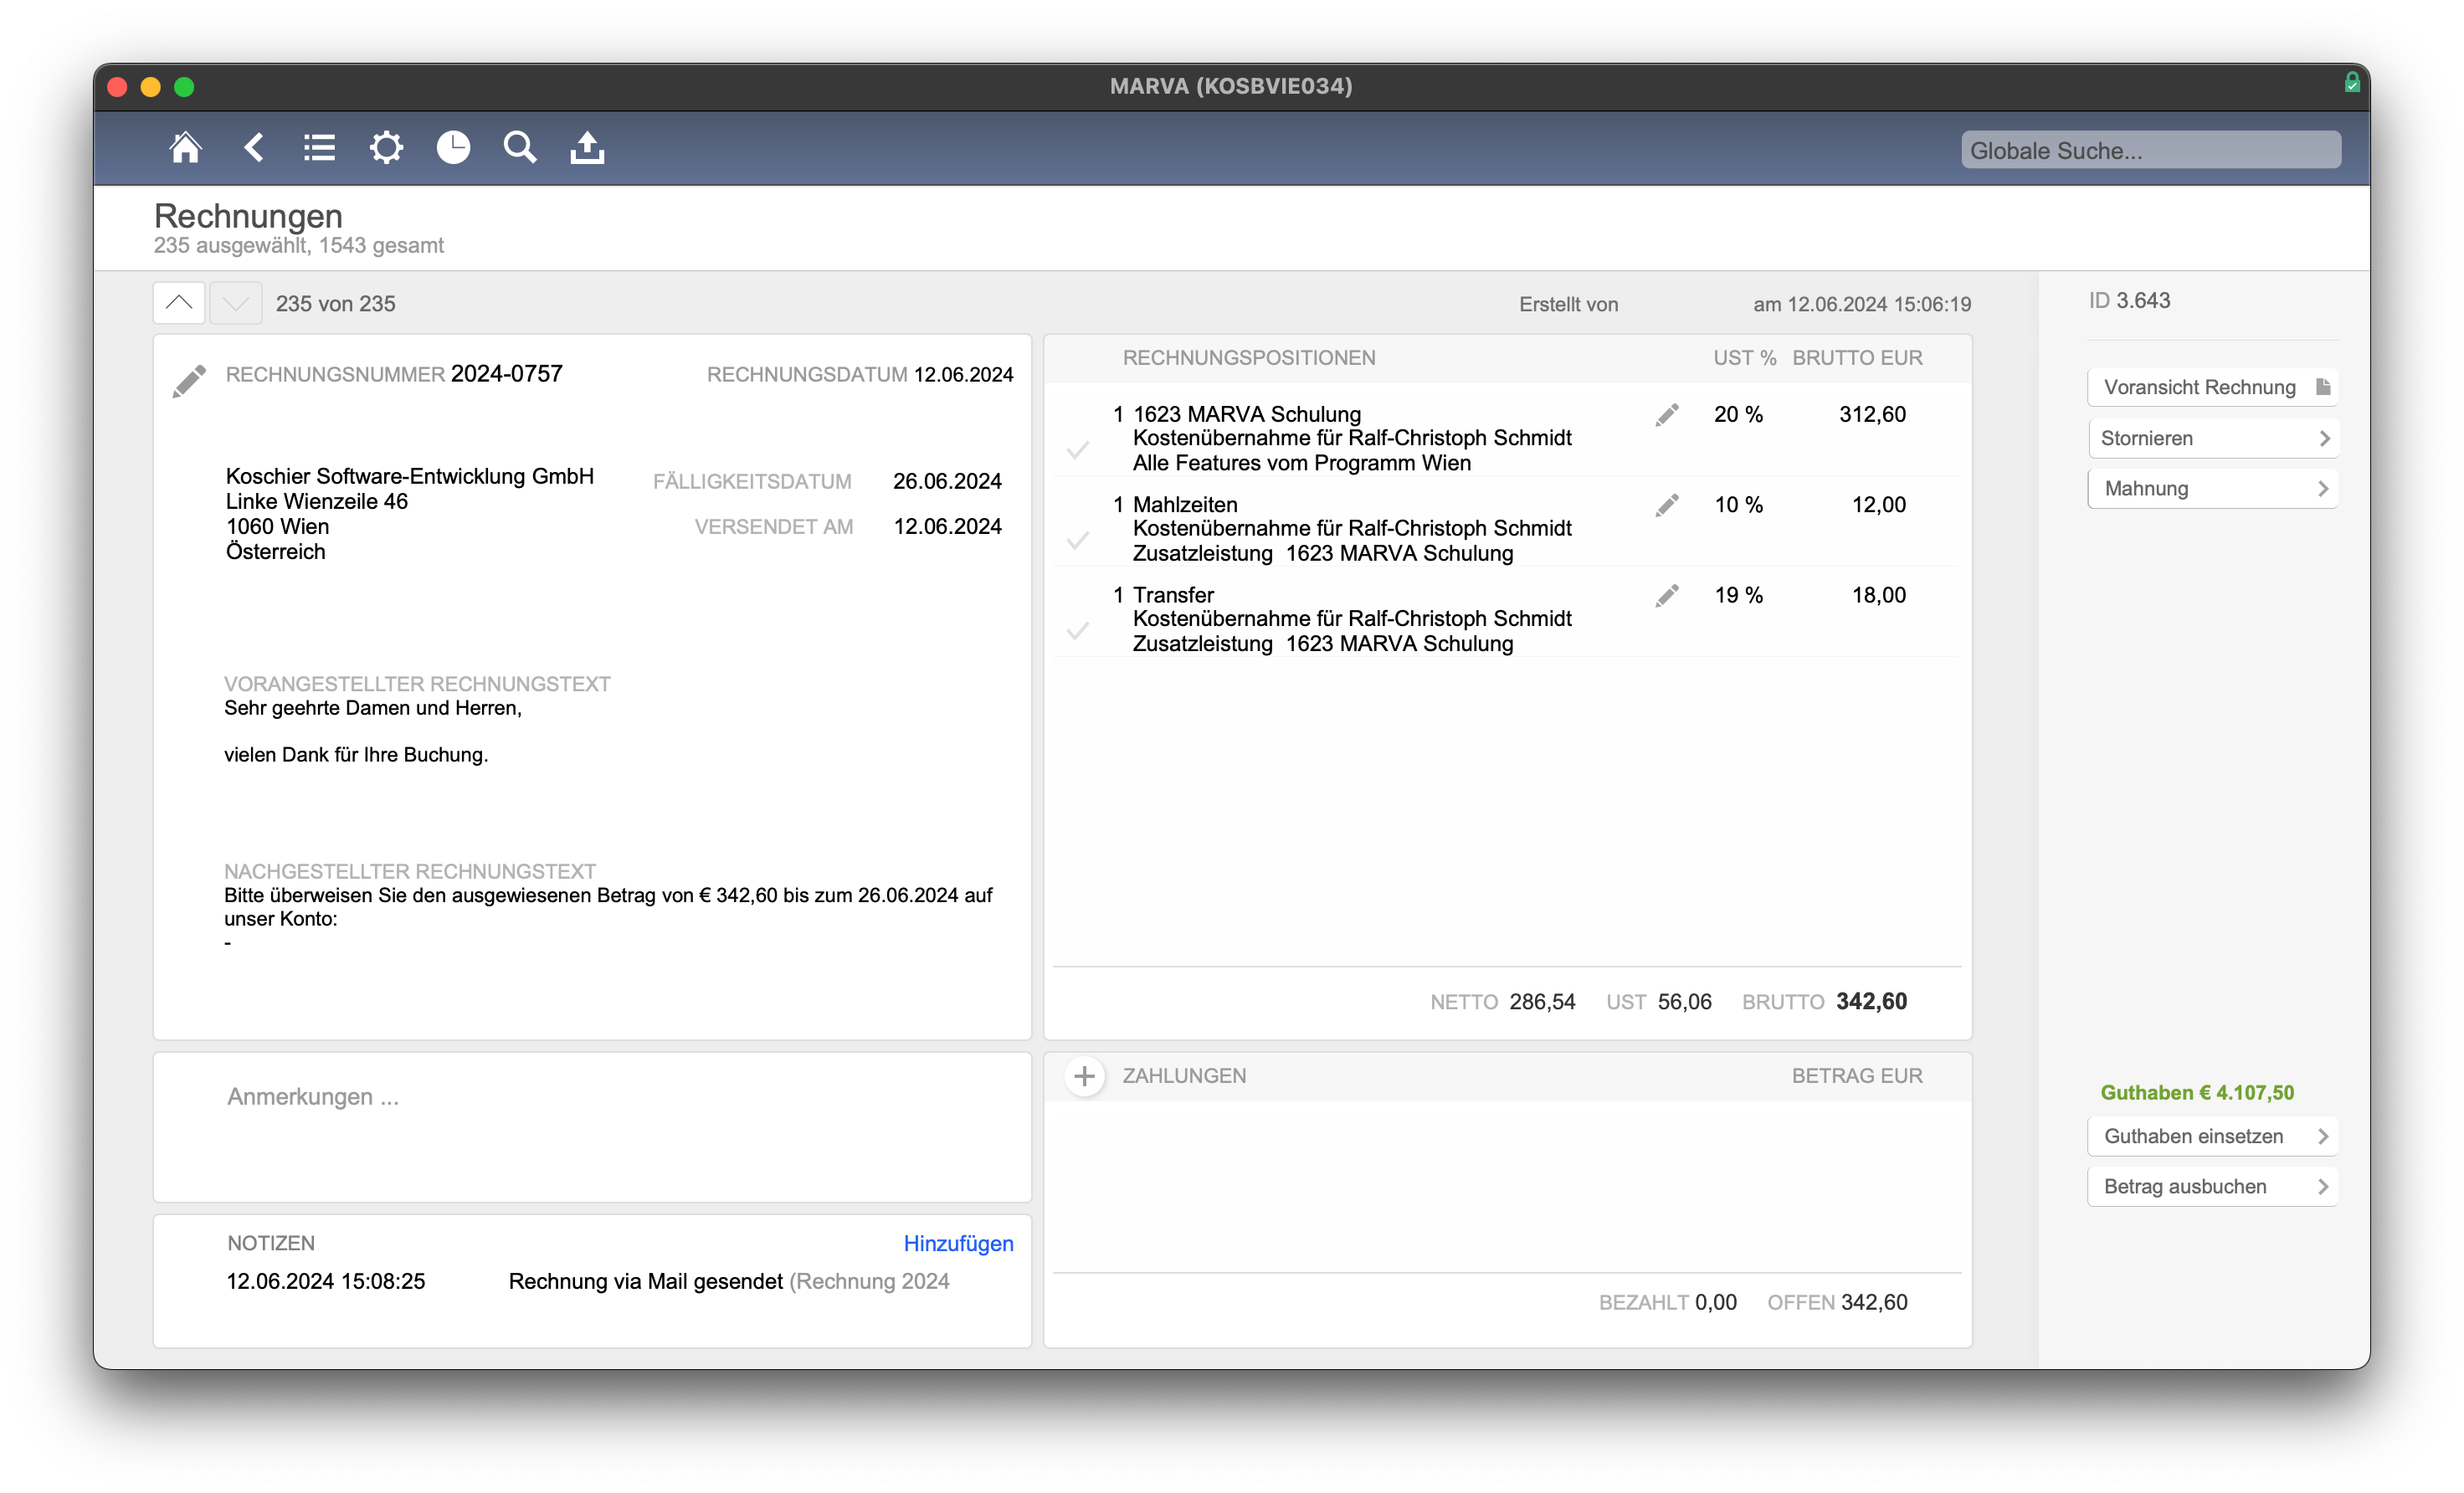Open the list view icon
This screenshot has height=1493, width=2464.
click(319, 148)
